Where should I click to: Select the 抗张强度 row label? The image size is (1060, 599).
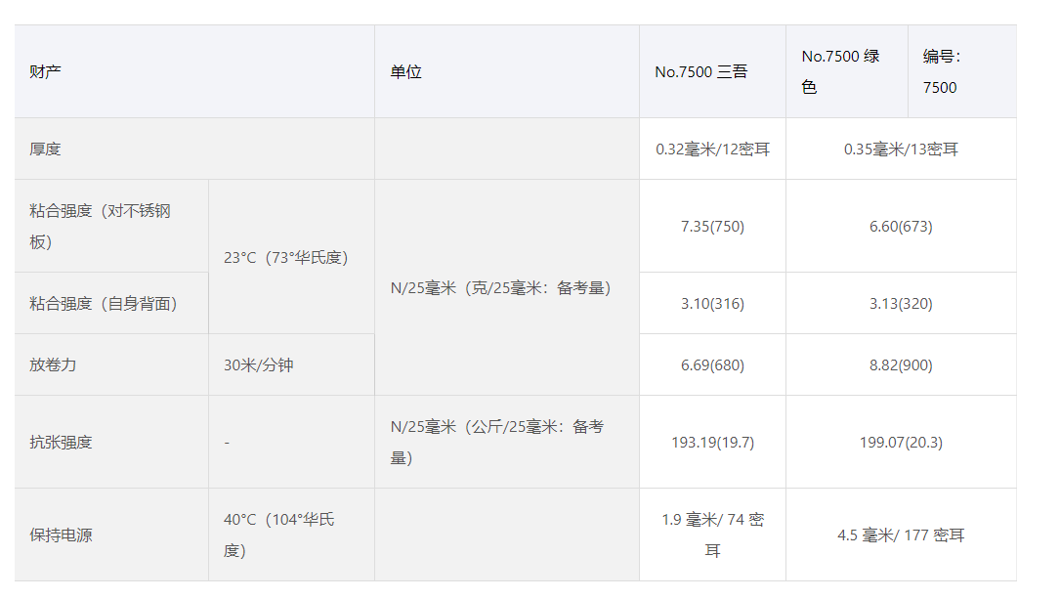point(62,443)
